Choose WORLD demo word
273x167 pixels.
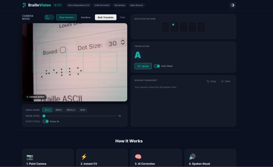59,110
